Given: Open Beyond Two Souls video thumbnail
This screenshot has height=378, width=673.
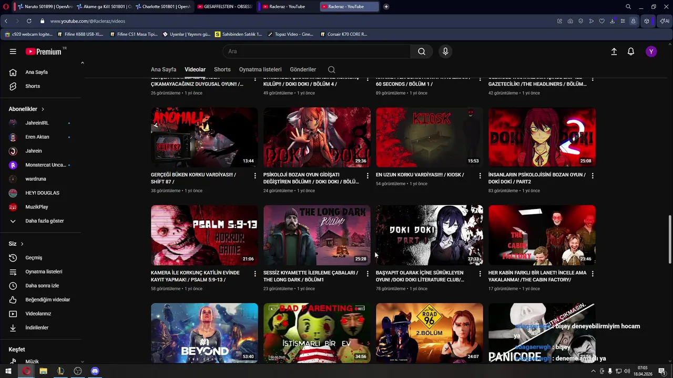Looking at the screenshot, I should coord(205,333).
